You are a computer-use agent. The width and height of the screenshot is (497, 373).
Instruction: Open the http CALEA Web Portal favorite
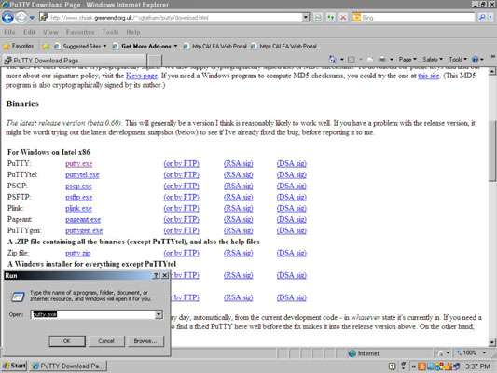(214, 47)
